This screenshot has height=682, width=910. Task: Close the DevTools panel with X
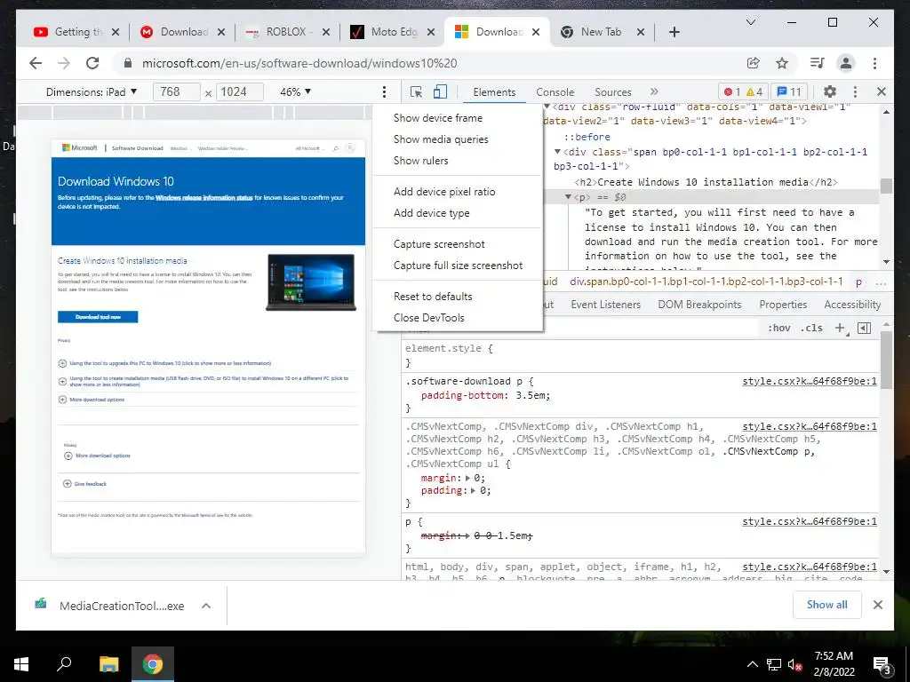click(x=881, y=91)
